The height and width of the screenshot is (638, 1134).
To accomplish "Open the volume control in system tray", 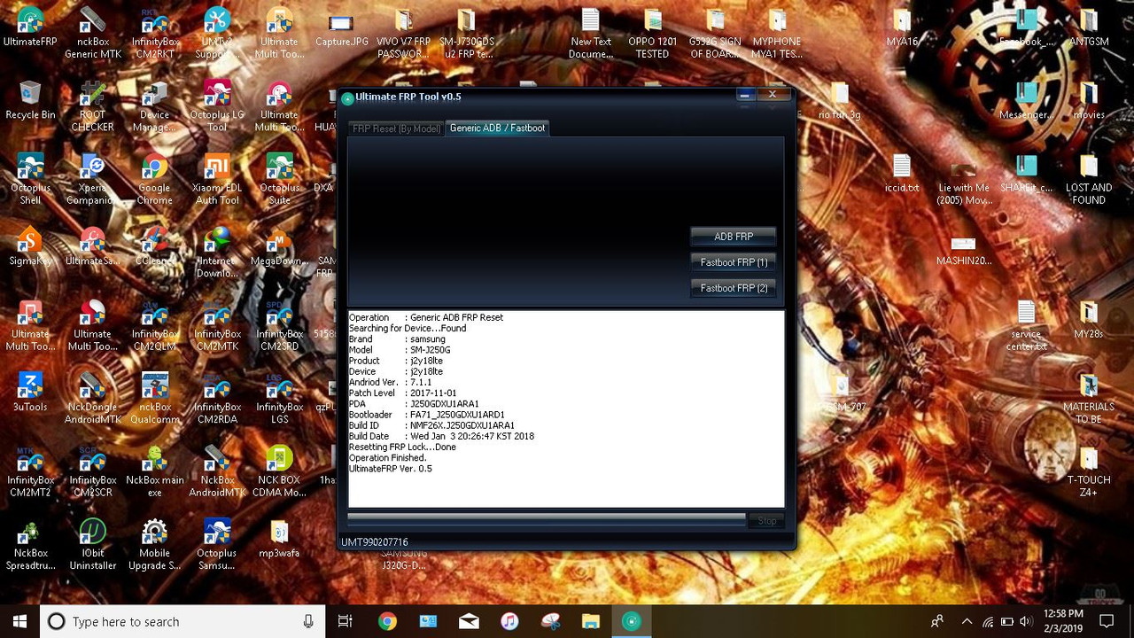I will [x=1026, y=621].
